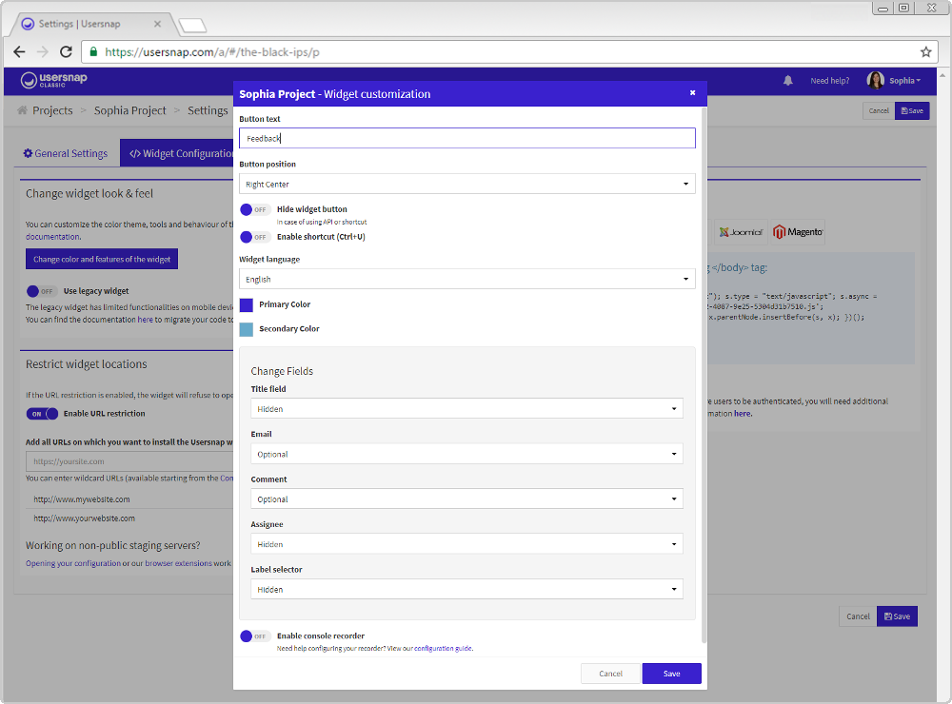
Task: Click Save in the dialog footer
Action: pyautogui.click(x=671, y=674)
